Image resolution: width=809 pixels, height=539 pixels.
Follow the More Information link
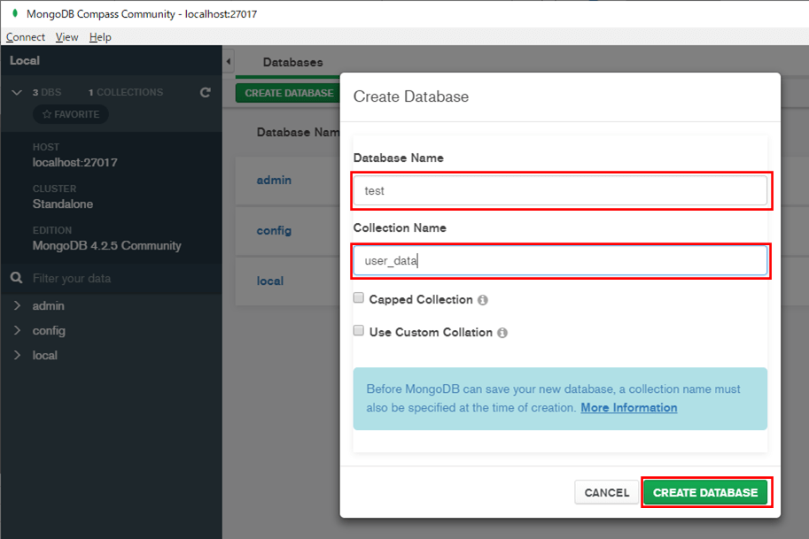(629, 408)
